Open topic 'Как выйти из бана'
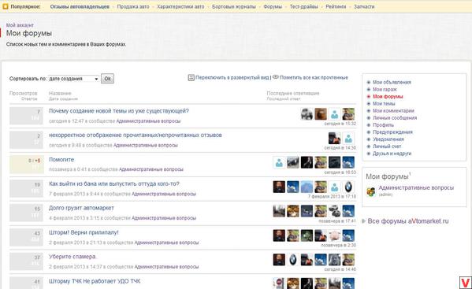 114,183
